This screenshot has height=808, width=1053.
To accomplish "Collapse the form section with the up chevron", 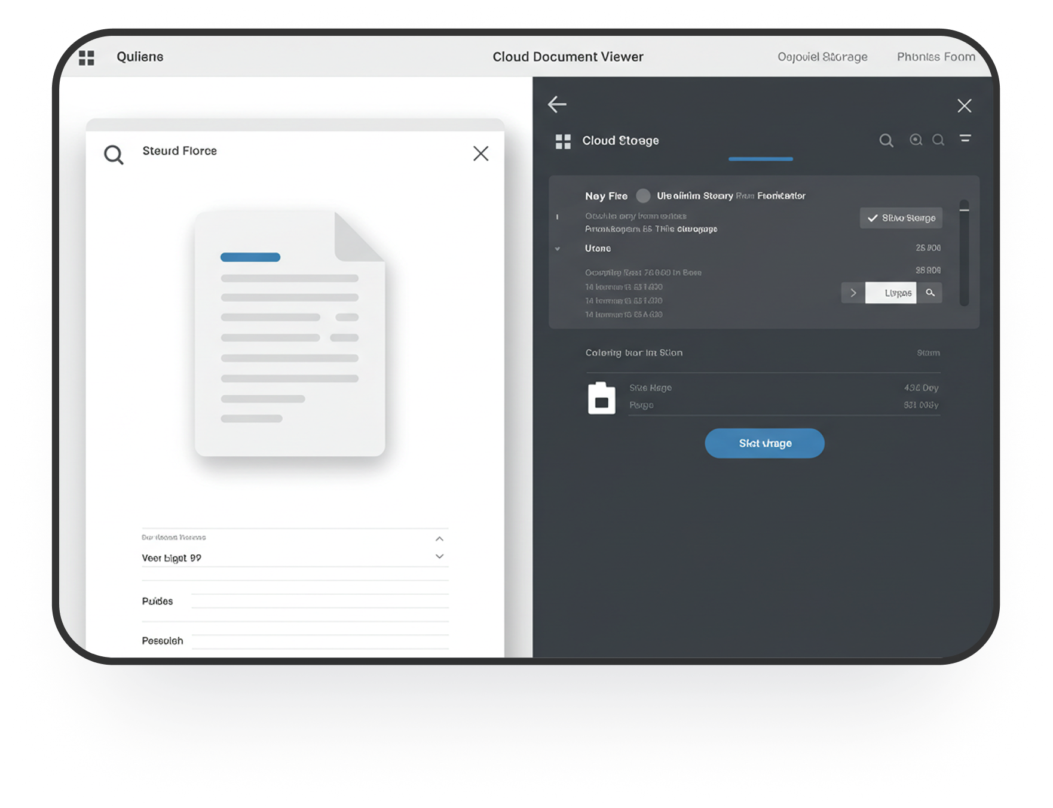I will point(440,538).
